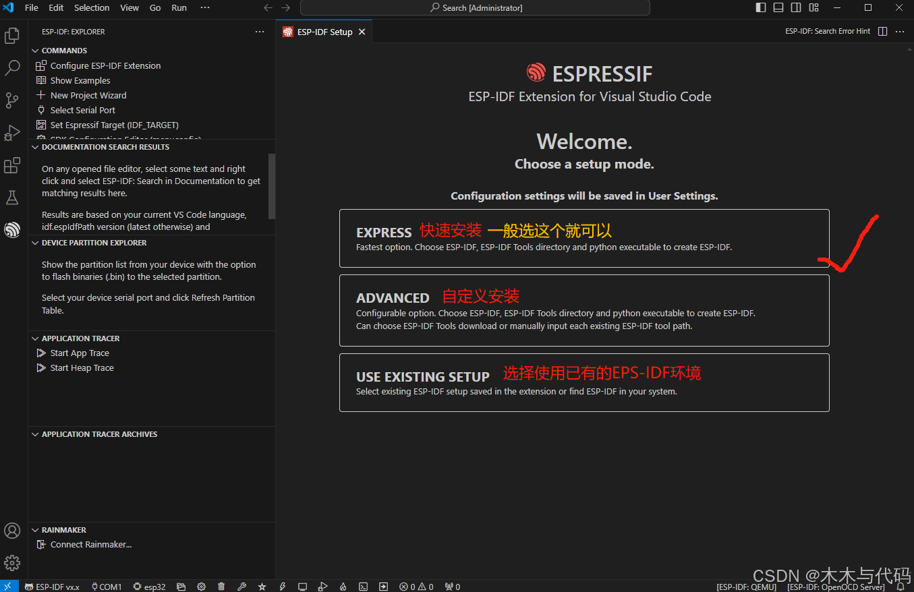Open the overflow menu in menu bar

[x=205, y=7]
